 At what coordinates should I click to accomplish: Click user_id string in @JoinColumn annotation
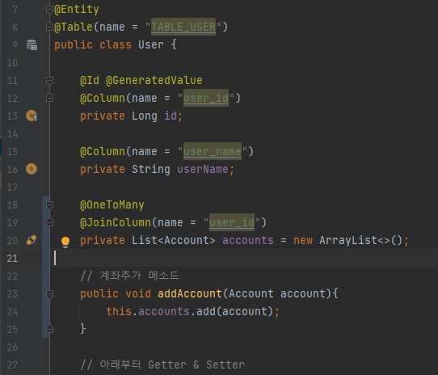coord(232,222)
